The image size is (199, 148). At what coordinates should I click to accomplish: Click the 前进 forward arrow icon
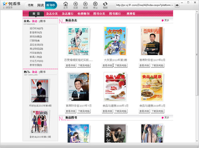[85, 4]
